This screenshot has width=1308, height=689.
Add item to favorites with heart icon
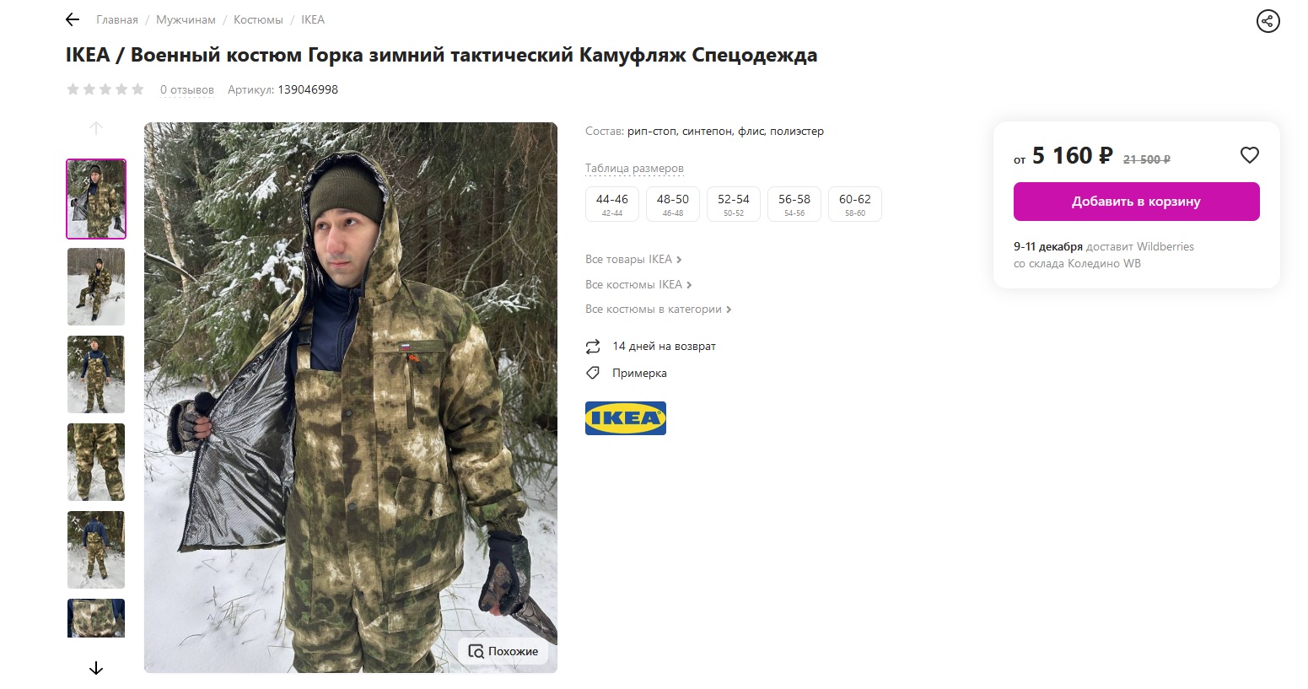point(1249,155)
